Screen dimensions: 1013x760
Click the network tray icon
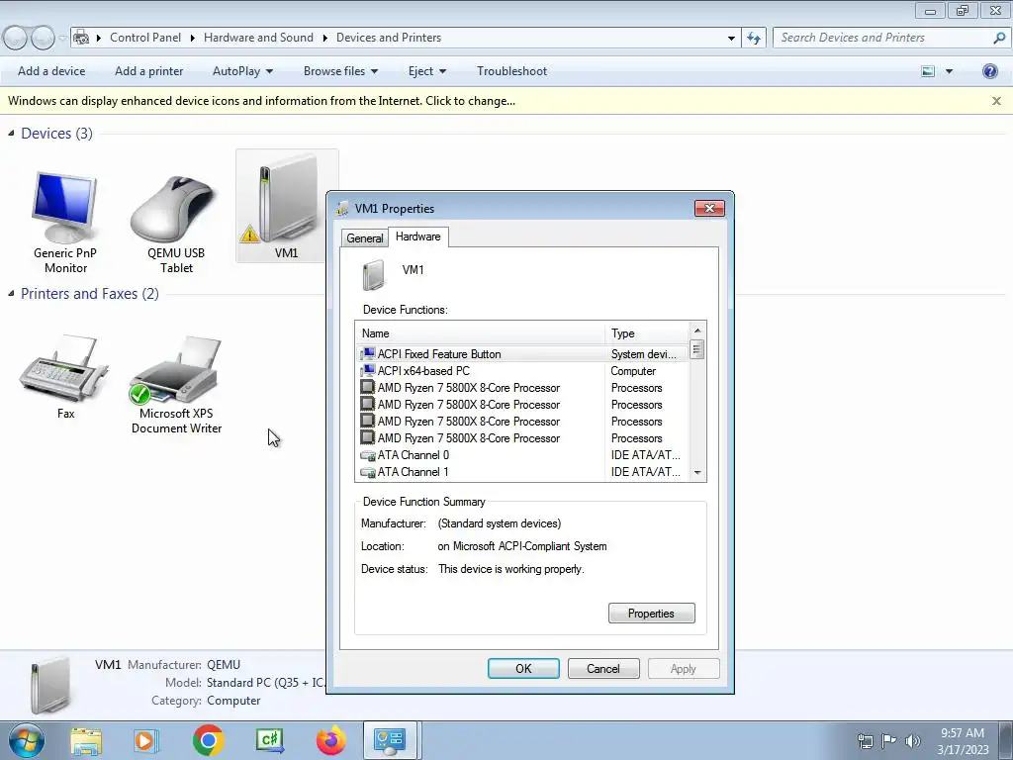[x=865, y=740]
